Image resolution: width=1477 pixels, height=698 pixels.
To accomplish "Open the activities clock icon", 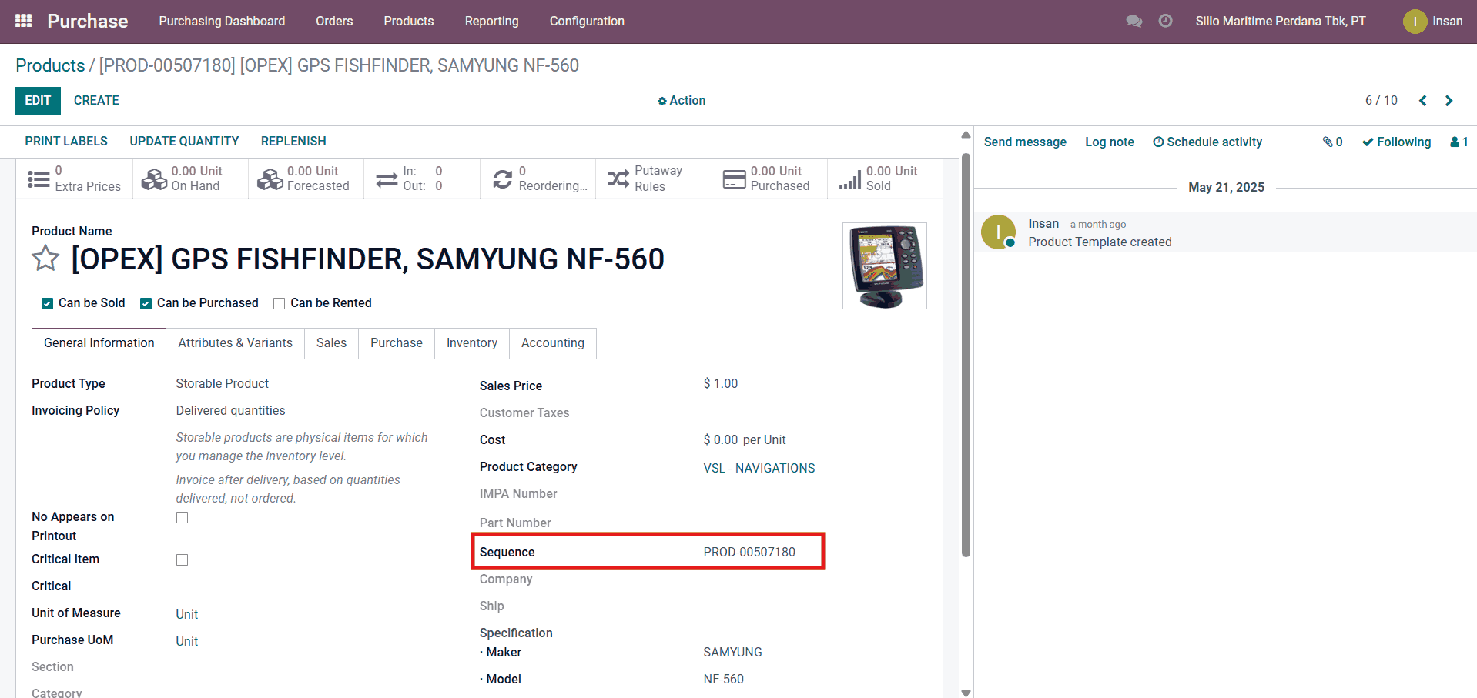I will (1165, 21).
